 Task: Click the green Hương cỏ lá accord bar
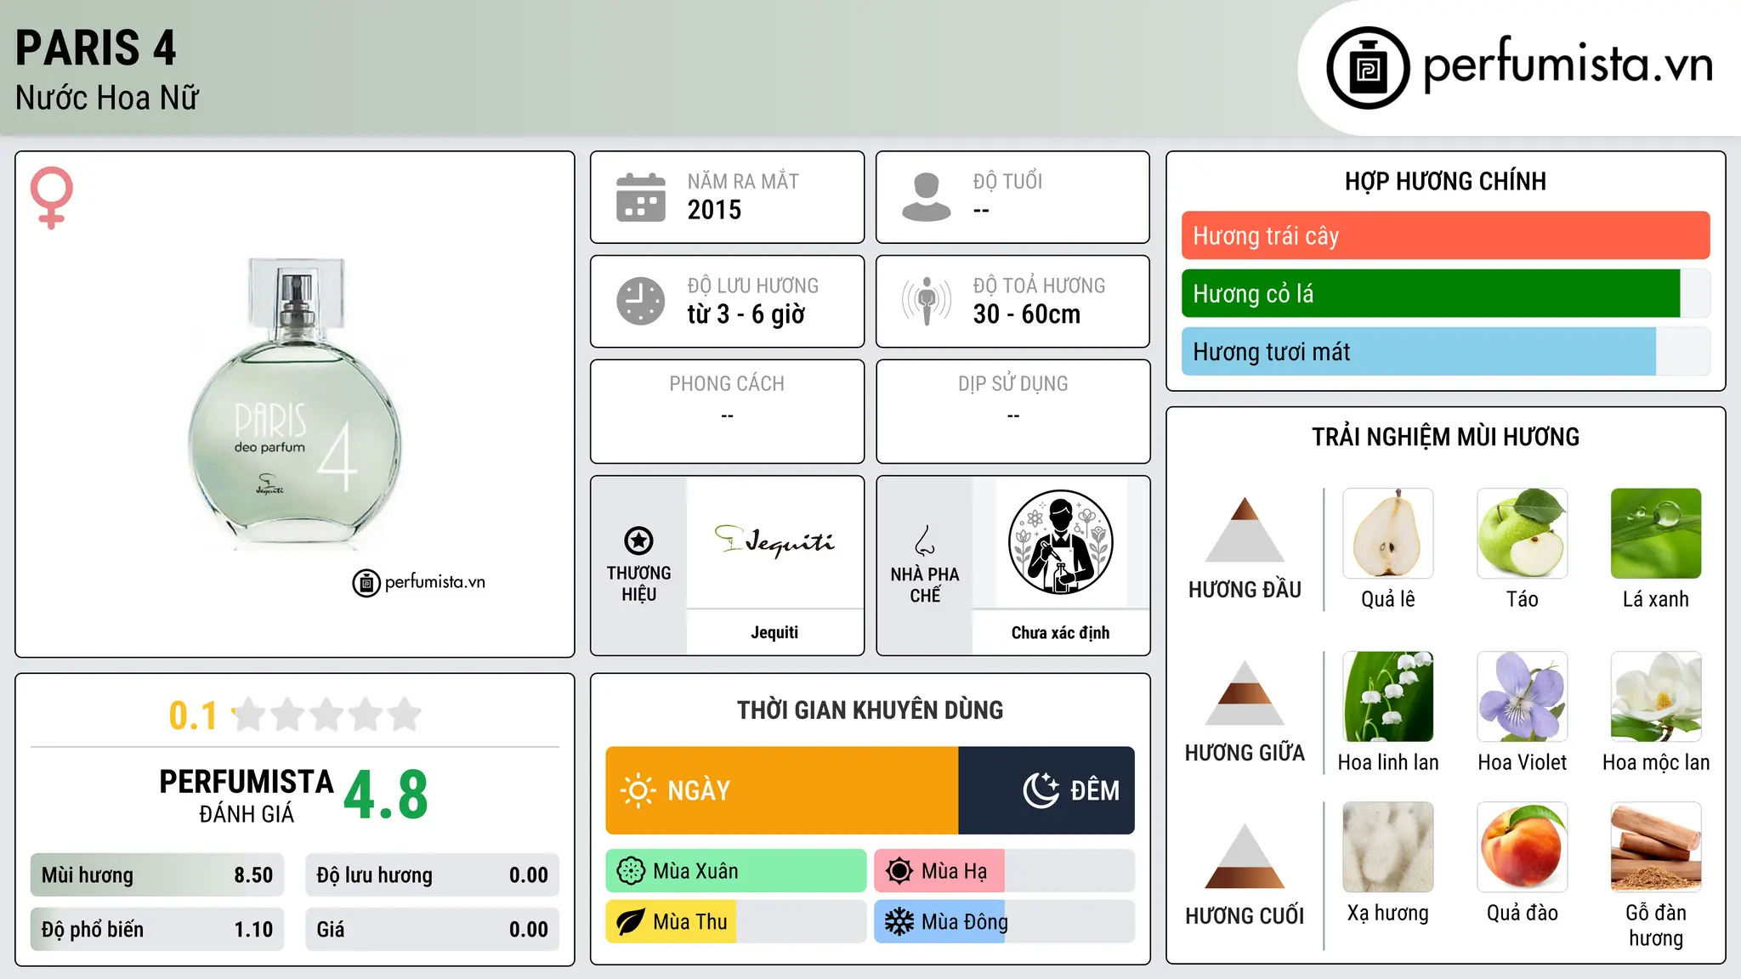click(x=1431, y=293)
